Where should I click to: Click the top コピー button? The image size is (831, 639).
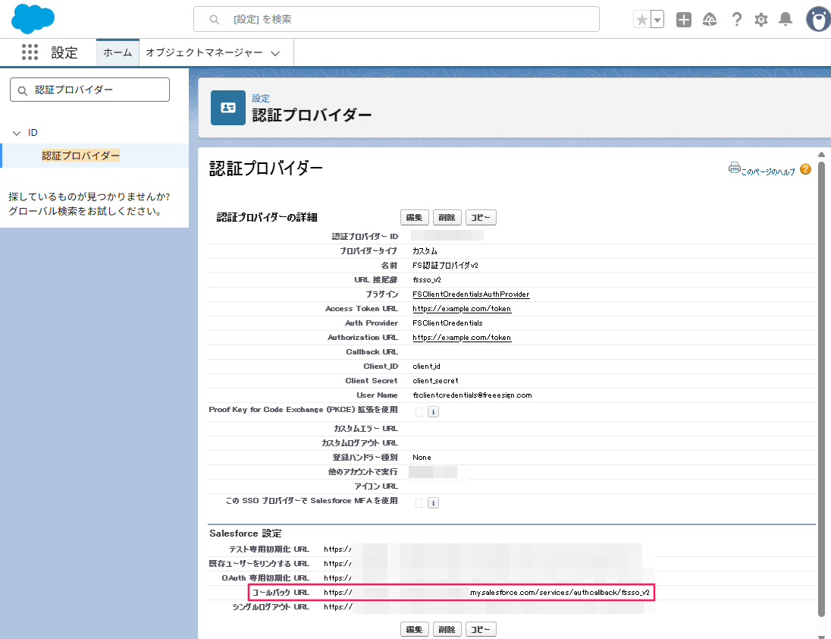pos(481,217)
